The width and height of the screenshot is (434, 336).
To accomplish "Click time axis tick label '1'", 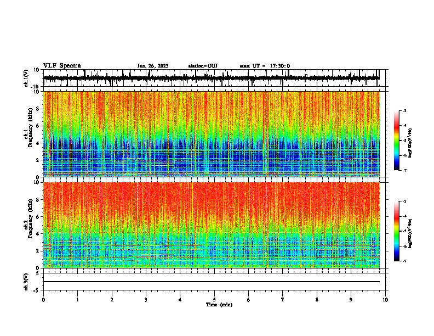I will pos(77,300).
